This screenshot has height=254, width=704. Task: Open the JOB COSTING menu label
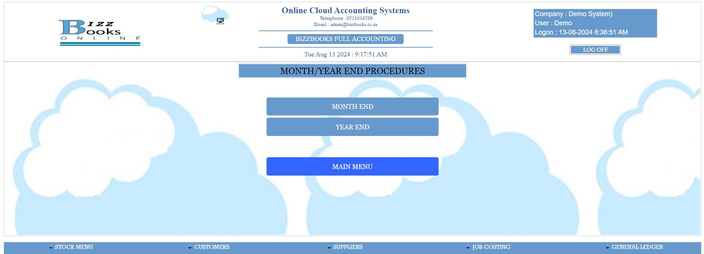pyautogui.click(x=491, y=247)
